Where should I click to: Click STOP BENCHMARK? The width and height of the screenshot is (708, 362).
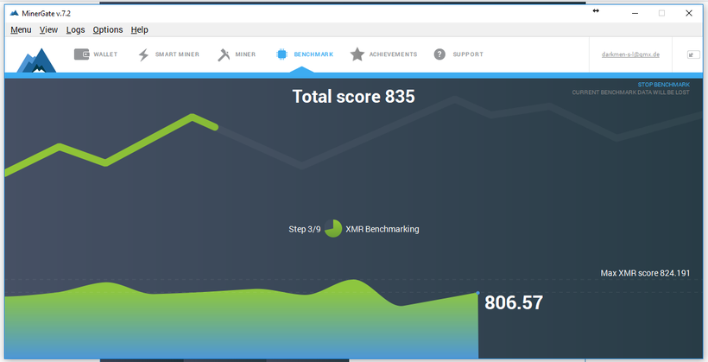tap(664, 85)
